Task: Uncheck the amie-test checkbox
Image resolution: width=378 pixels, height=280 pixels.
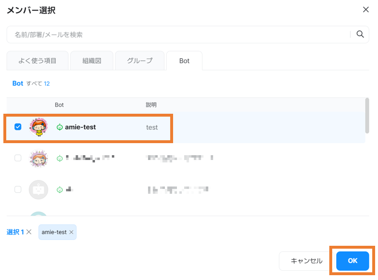Action: (18, 127)
